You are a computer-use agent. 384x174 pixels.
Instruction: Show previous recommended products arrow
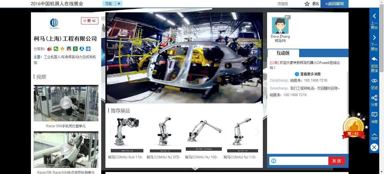point(110,132)
